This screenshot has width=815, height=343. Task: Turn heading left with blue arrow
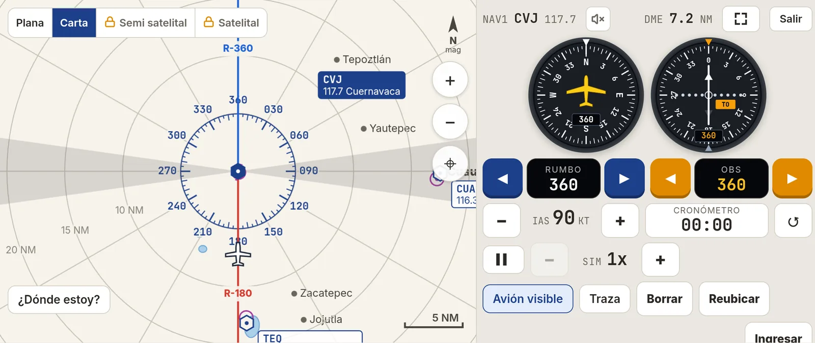(x=503, y=179)
